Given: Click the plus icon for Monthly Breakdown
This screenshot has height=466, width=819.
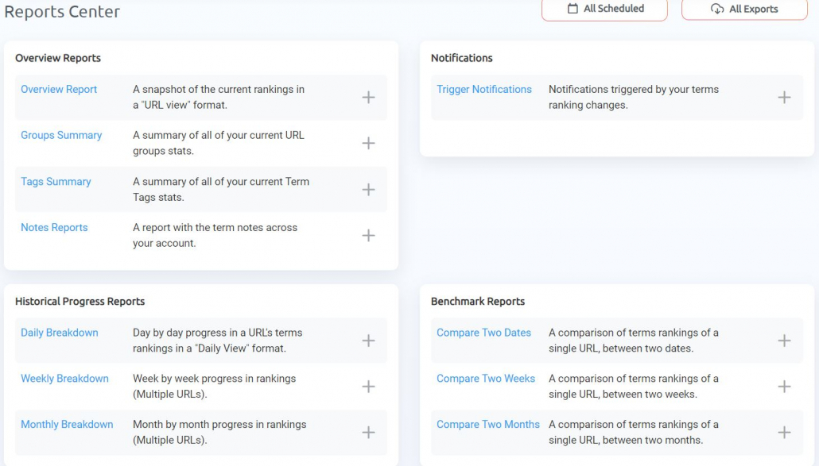Looking at the screenshot, I should (x=368, y=433).
